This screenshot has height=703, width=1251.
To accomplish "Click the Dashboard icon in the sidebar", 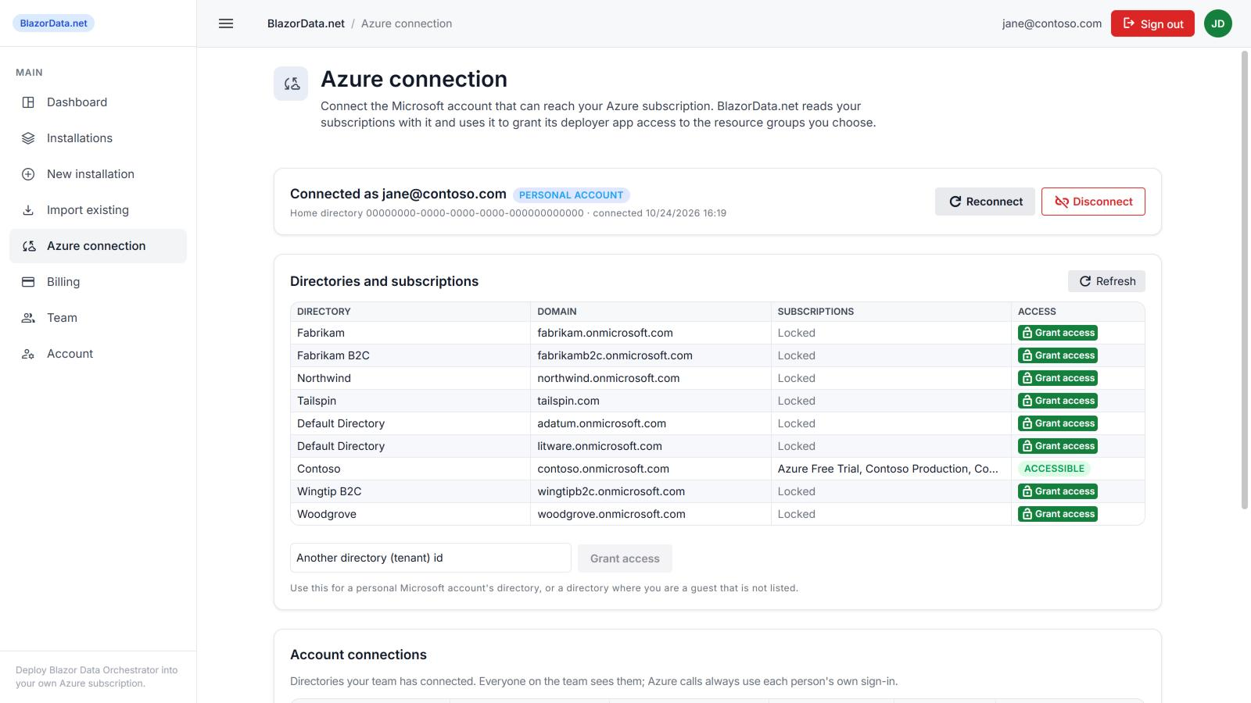I will coord(28,102).
